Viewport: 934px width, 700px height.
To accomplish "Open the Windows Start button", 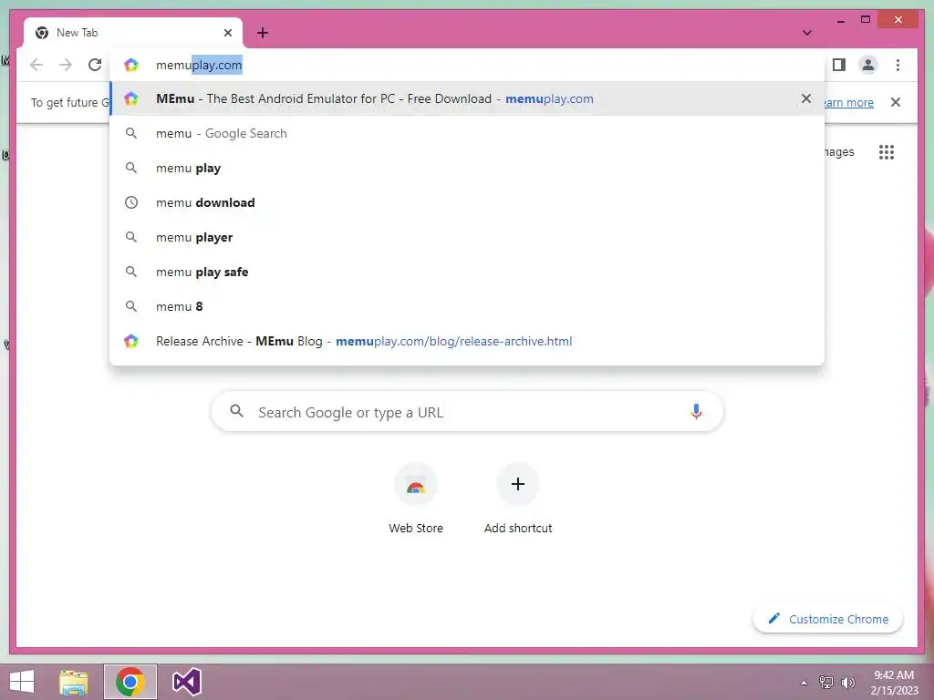I will [x=22, y=682].
